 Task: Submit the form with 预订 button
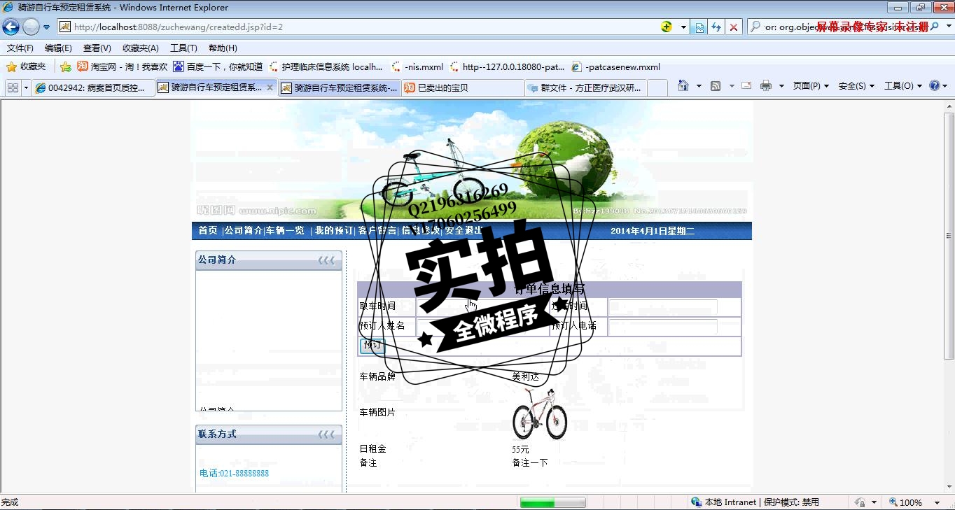pyautogui.click(x=372, y=346)
